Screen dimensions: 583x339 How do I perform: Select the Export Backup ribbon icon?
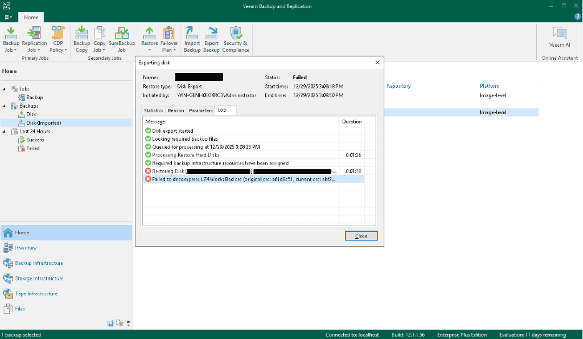[211, 39]
